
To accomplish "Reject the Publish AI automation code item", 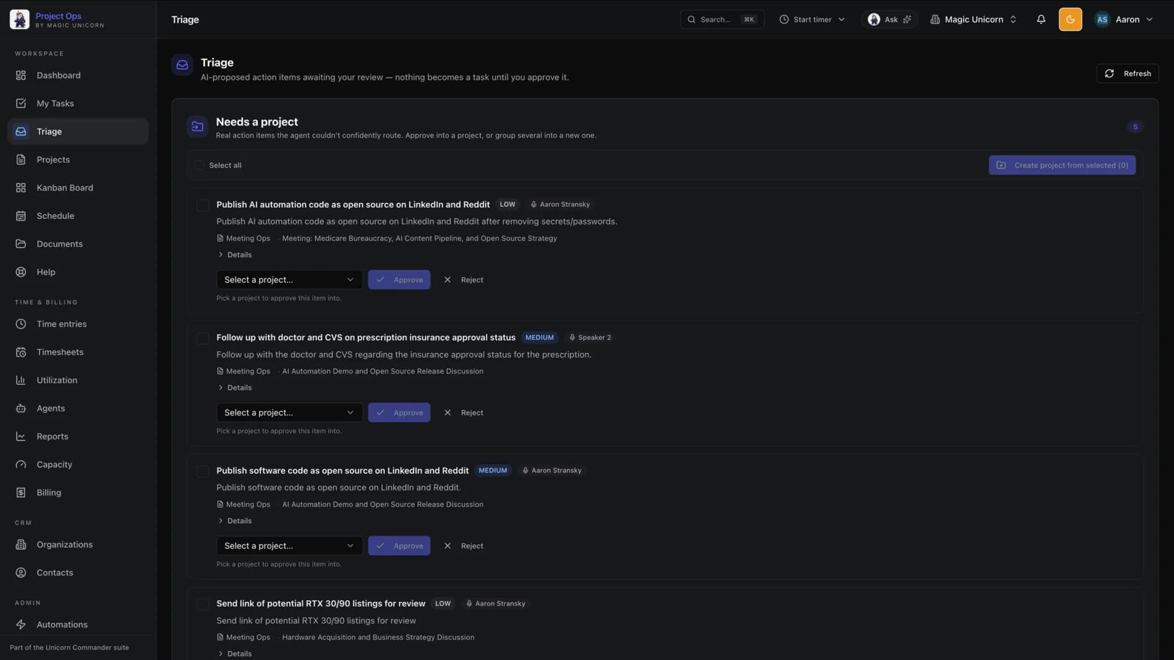I will tap(463, 280).
